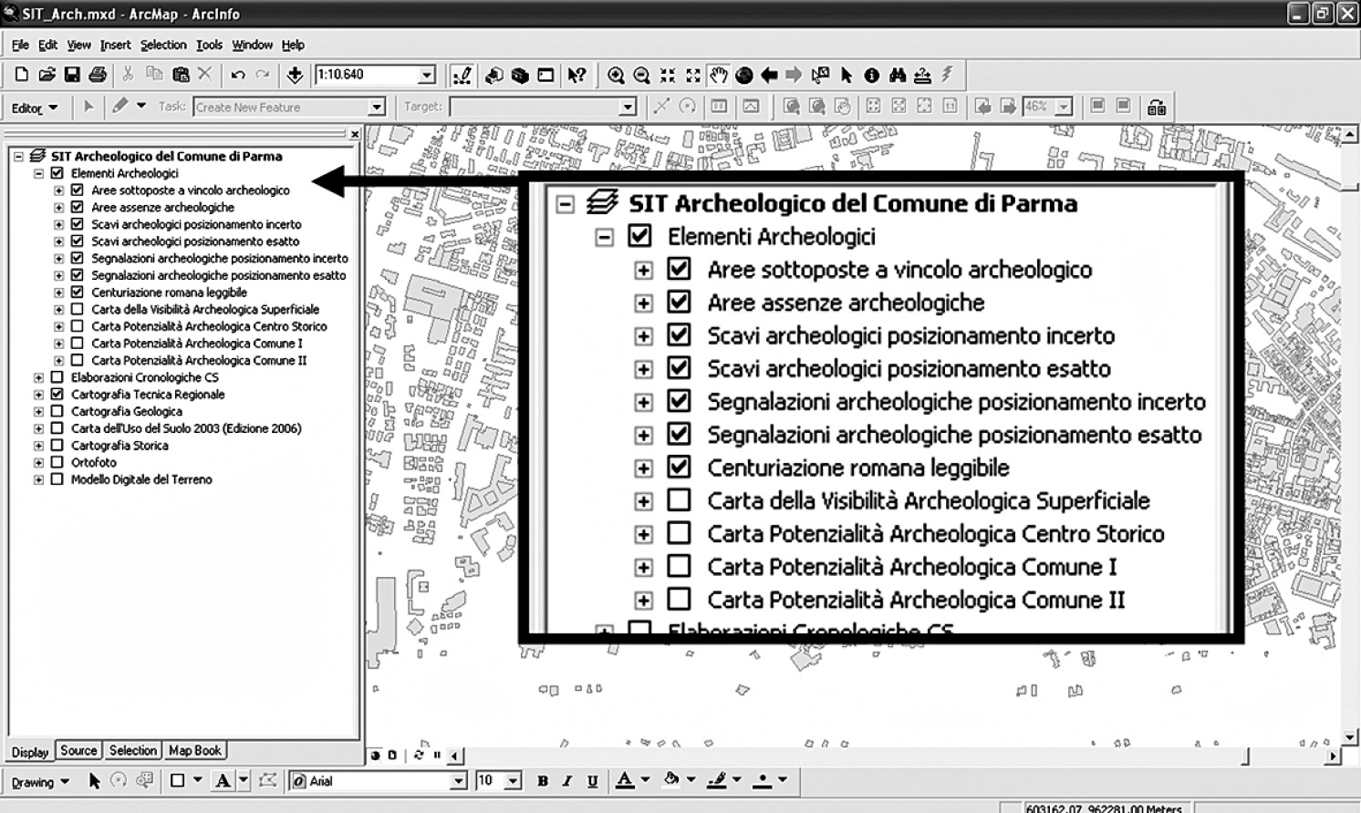Toggle Bold text formatting
The height and width of the screenshot is (813, 1361).
pos(543,781)
